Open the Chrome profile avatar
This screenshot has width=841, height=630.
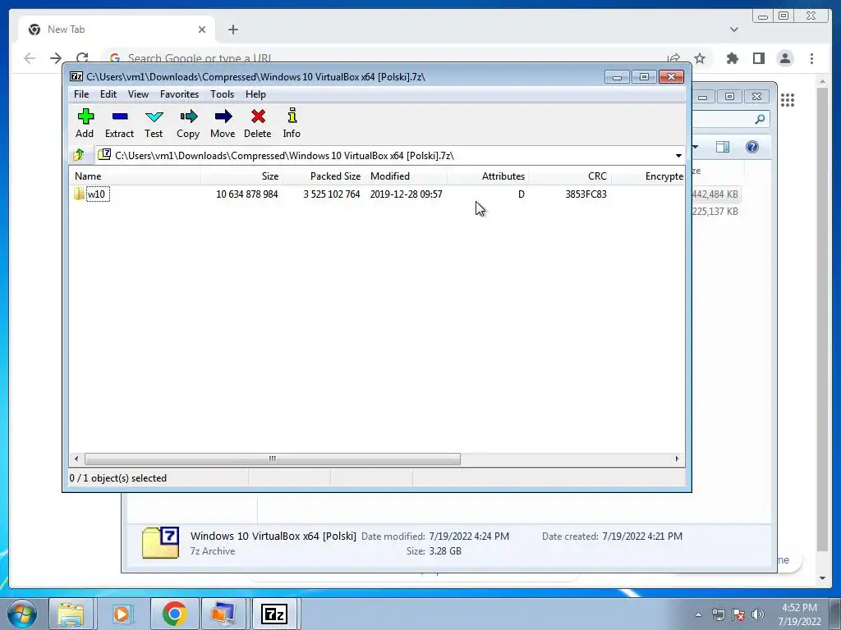pyautogui.click(x=784, y=58)
